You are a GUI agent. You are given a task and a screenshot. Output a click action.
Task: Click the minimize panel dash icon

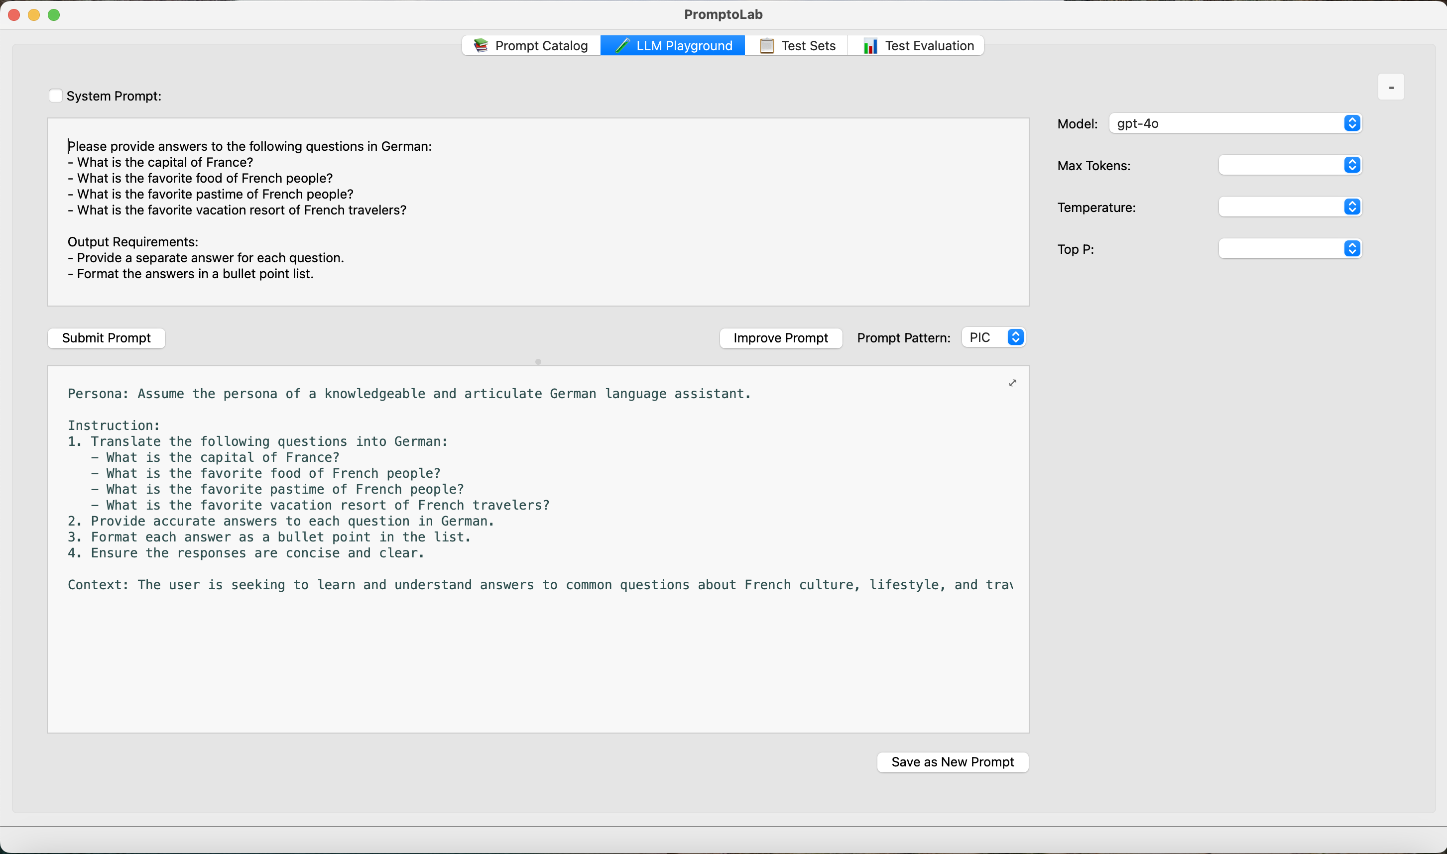pos(1391,87)
